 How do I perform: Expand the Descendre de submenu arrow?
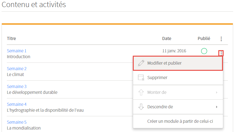217,107
